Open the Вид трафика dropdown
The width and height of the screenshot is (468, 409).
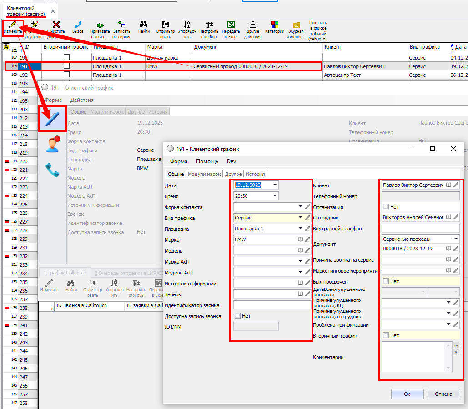[x=300, y=218]
